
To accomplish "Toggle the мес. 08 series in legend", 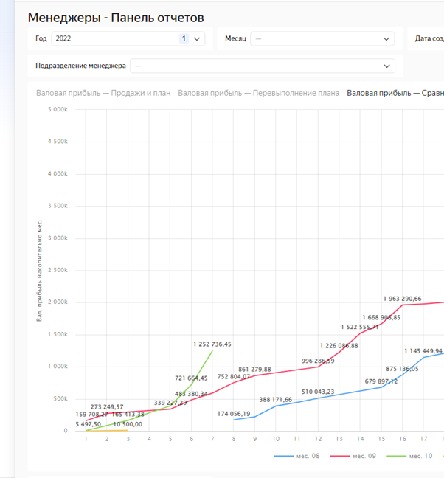I will coord(298,457).
